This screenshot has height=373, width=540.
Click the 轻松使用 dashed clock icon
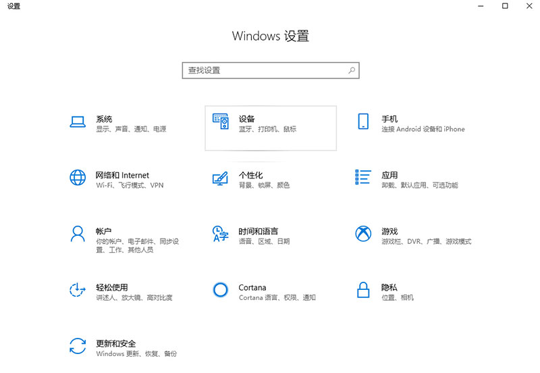[78, 290]
